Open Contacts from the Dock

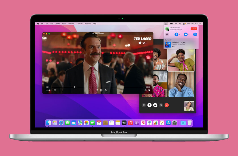(x=105, y=123)
